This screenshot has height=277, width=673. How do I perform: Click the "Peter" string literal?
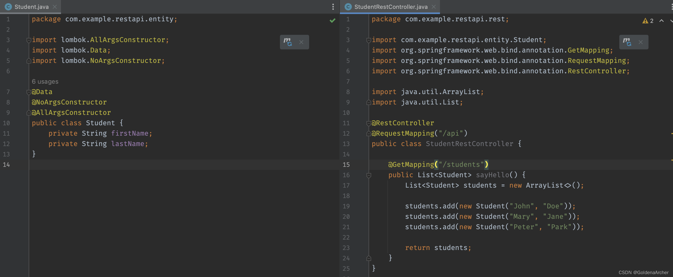tap(524, 227)
